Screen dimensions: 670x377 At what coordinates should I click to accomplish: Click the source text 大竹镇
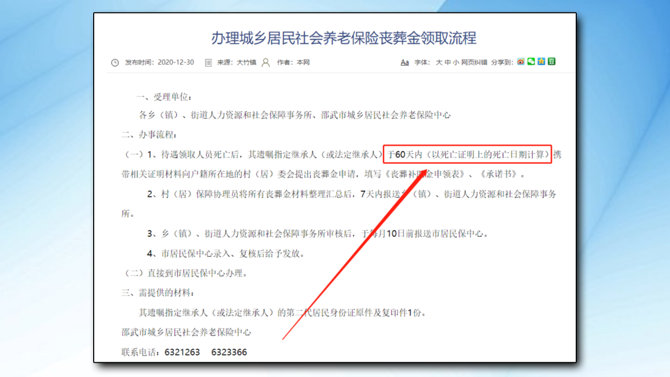246,62
